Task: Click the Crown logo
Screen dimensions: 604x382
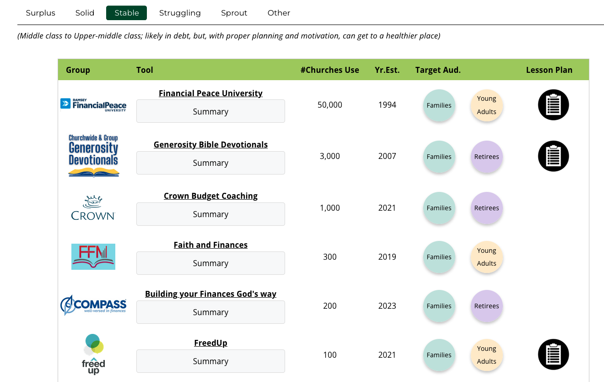Action: 93,207
